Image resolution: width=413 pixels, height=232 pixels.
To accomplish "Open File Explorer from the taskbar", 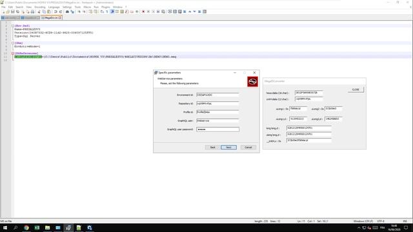I will 47,227.
